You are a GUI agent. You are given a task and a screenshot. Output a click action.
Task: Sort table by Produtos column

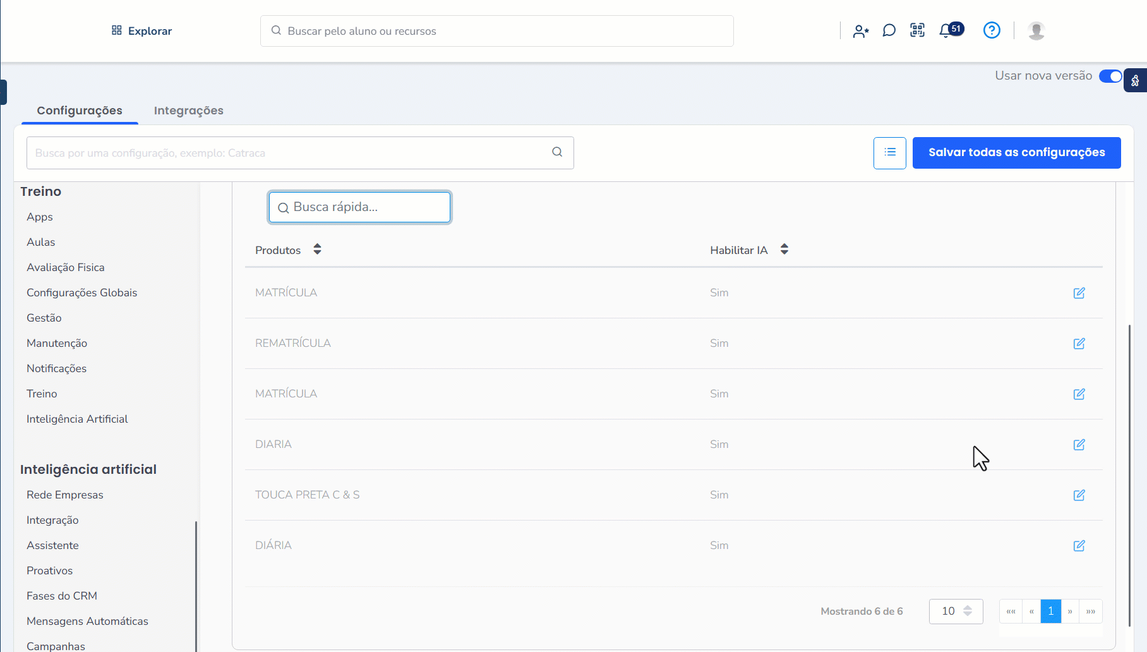click(317, 250)
